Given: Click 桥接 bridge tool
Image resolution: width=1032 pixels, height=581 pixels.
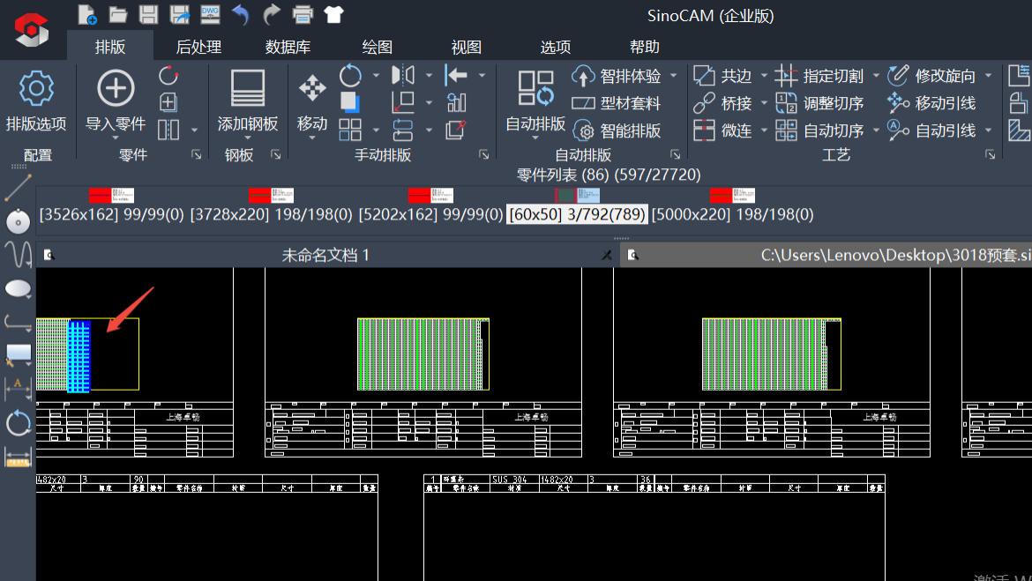Looking at the screenshot, I should point(722,103).
